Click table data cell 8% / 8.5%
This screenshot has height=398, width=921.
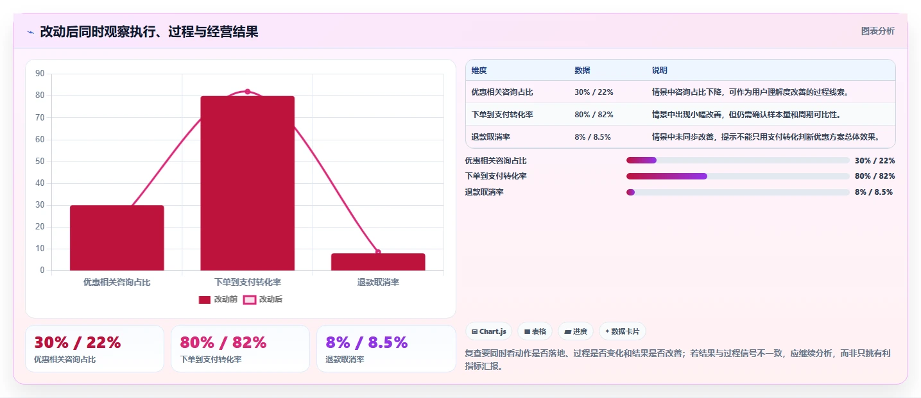coord(592,137)
